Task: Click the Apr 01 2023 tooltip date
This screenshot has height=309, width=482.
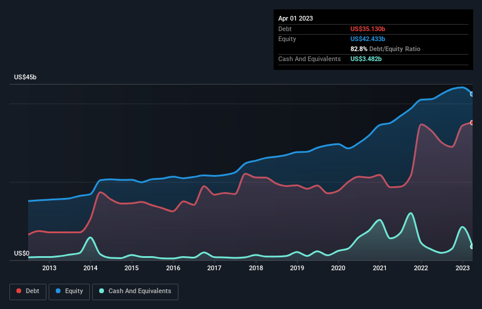Action: [295, 18]
